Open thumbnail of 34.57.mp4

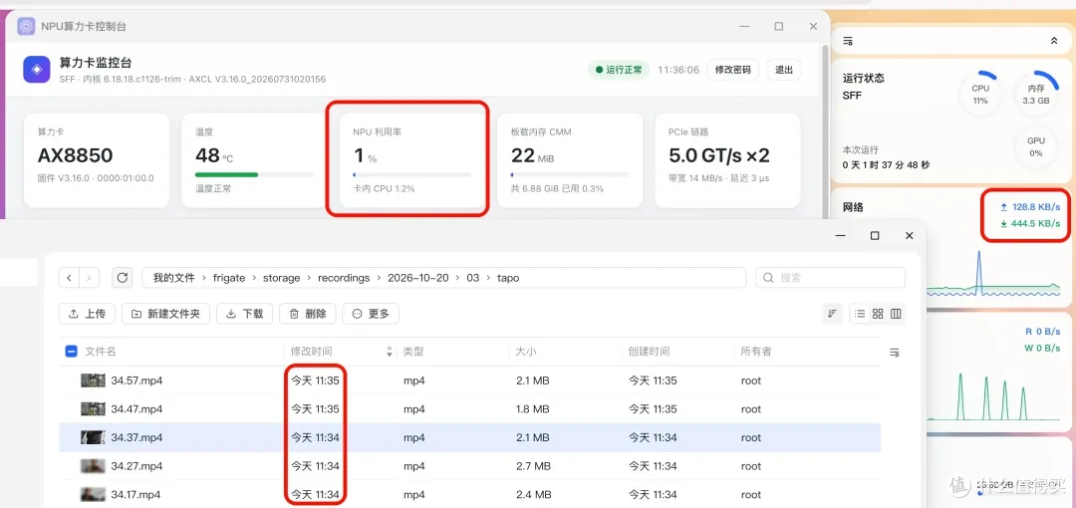coord(94,381)
